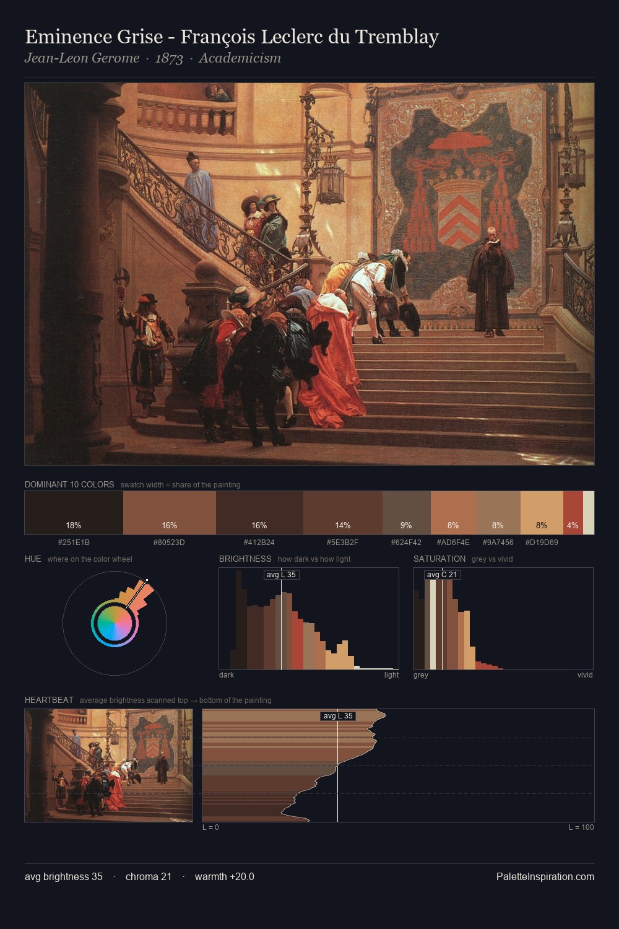The width and height of the screenshot is (619, 929).
Task: Open the PaletteInspiration.com link
Action: tap(545, 876)
